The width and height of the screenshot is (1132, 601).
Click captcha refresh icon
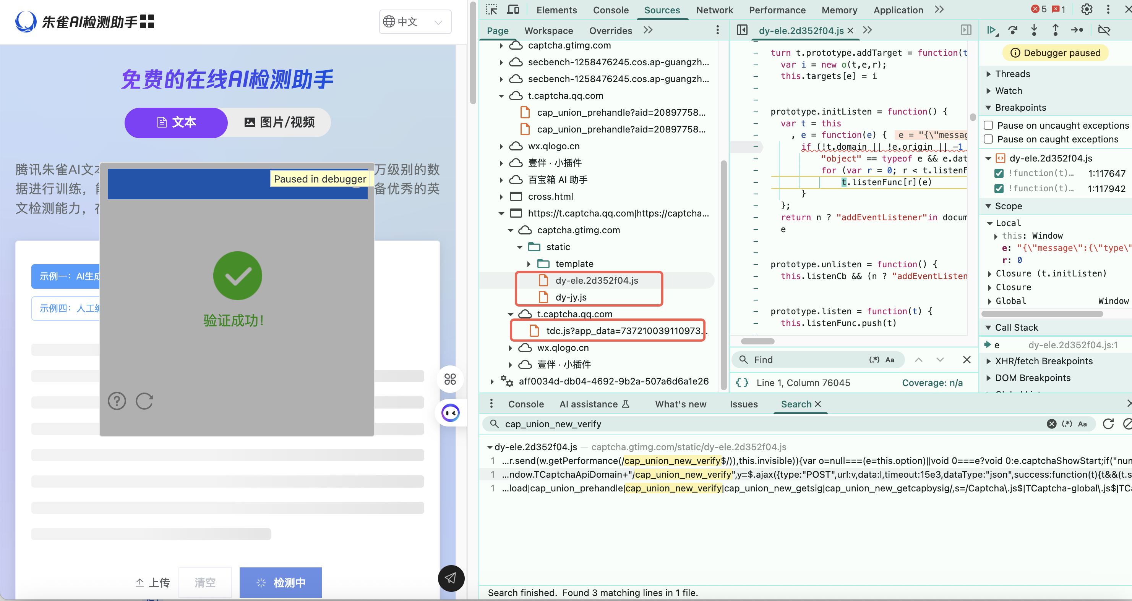click(144, 401)
